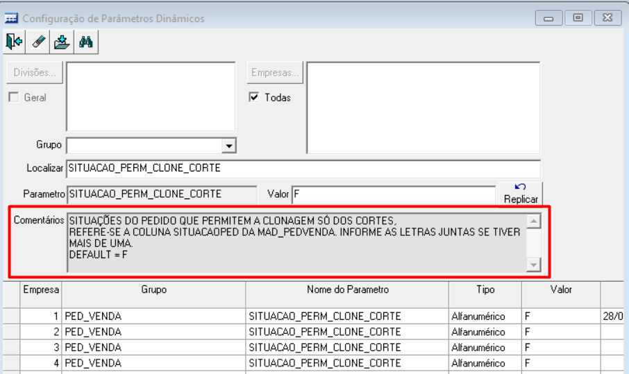
Task: Click the row selector for Empresa 1
Action: pos(12,316)
